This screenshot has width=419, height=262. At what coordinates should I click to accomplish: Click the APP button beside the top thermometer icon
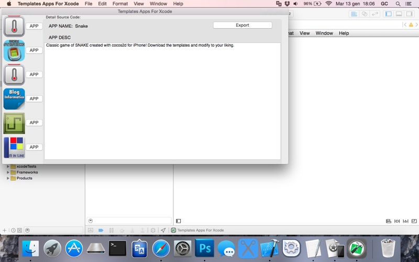[34, 26]
